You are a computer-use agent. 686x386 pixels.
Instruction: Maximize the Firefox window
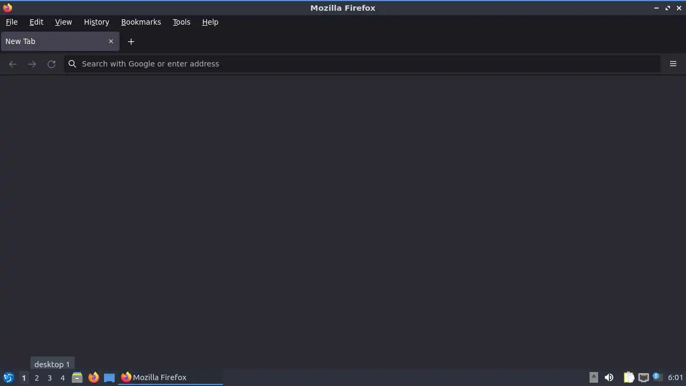click(x=668, y=8)
